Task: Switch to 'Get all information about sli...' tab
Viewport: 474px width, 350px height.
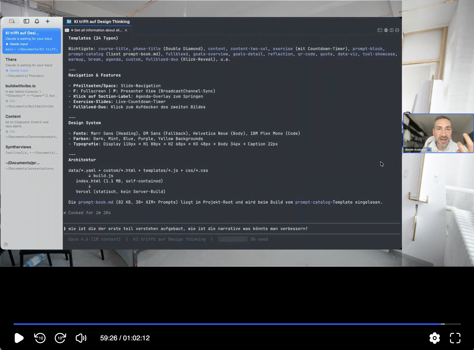Action: (96, 30)
